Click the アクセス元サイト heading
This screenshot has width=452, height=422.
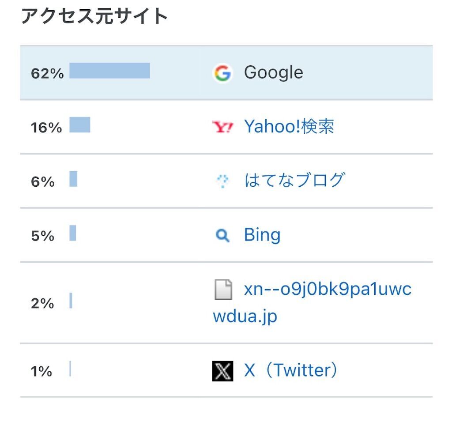[x=94, y=16]
